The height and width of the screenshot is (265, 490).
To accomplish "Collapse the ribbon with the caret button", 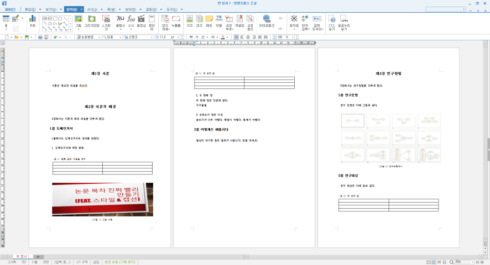I will click(x=471, y=10).
